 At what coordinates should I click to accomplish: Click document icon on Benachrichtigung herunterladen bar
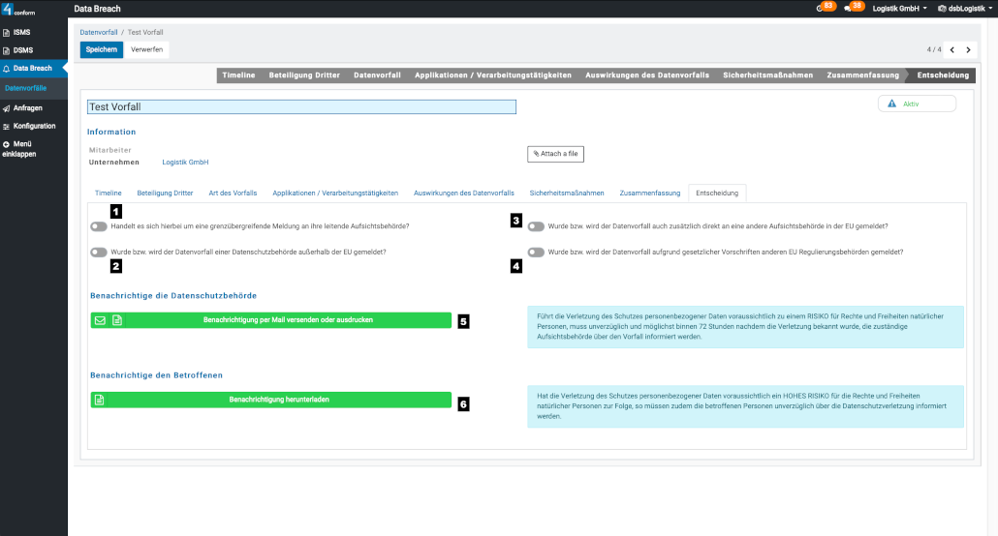tap(100, 400)
